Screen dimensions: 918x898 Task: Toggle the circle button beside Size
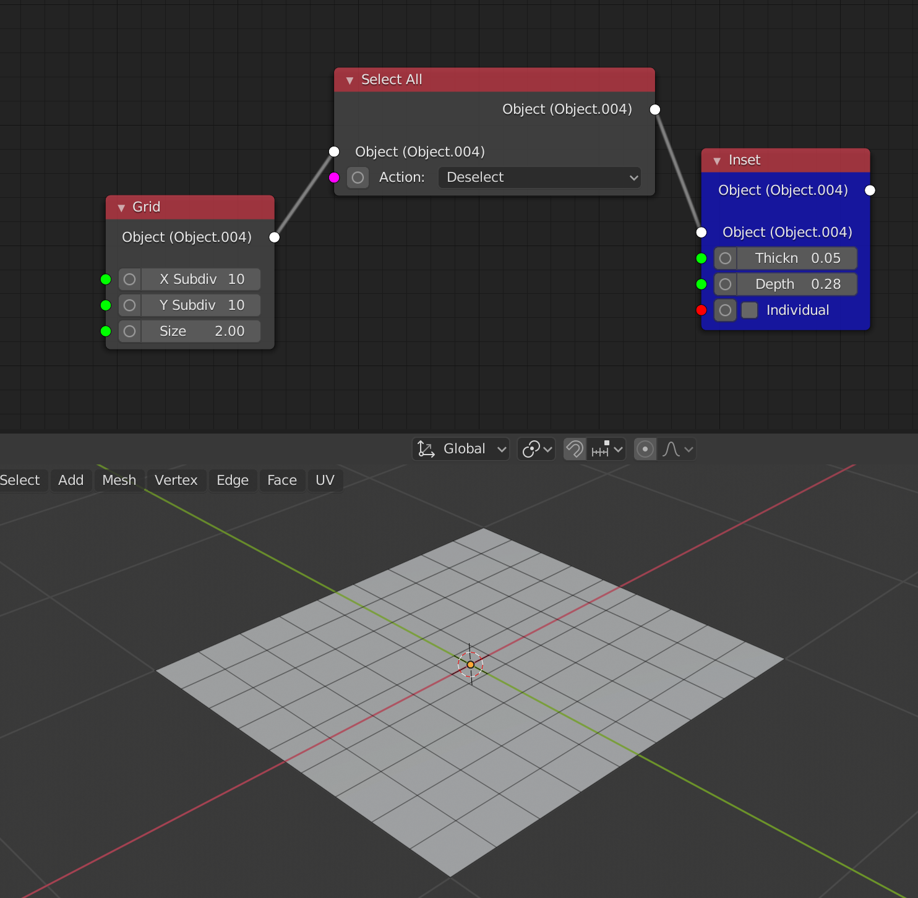[x=129, y=331]
